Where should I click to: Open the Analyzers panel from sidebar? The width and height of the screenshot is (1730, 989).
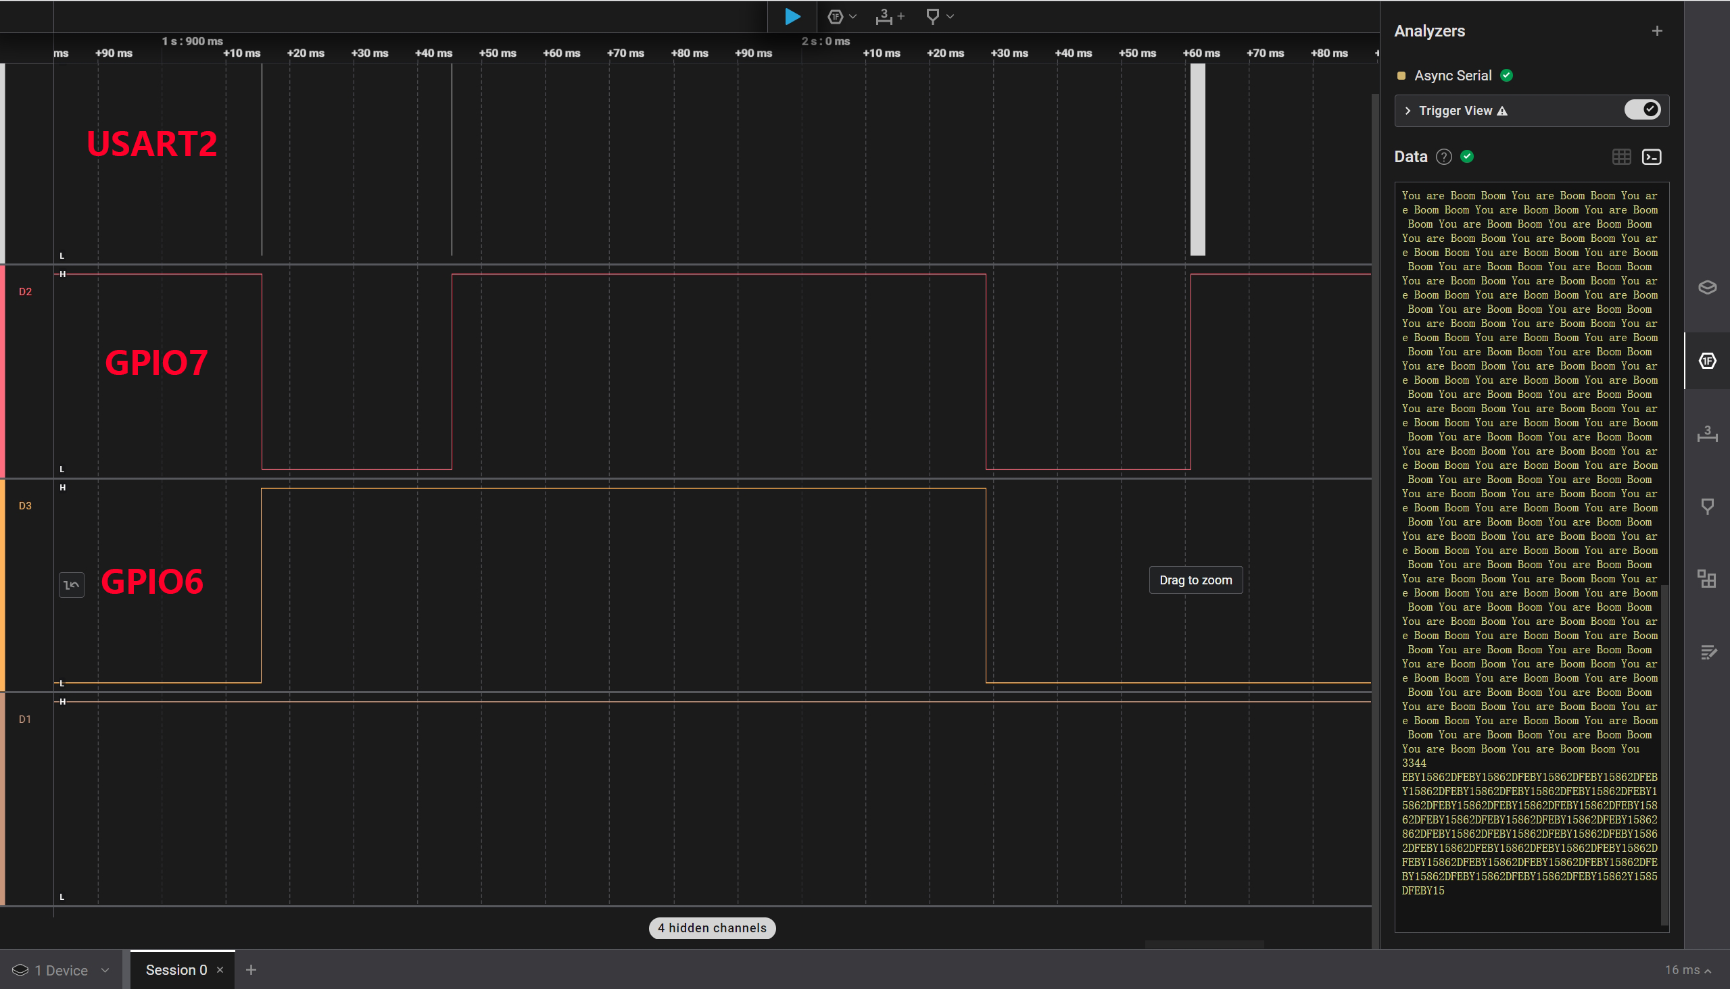coord(1707,361)
